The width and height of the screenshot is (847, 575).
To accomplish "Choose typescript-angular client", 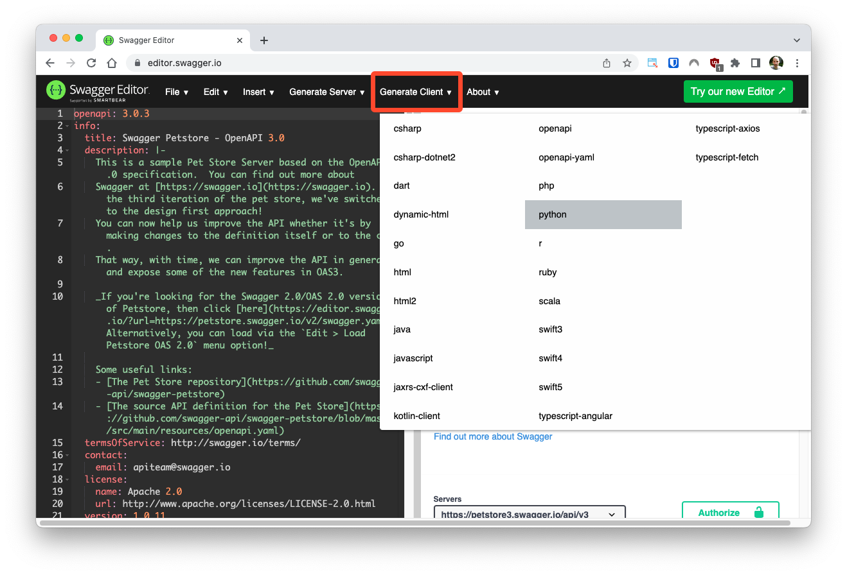I will [603, 416].
